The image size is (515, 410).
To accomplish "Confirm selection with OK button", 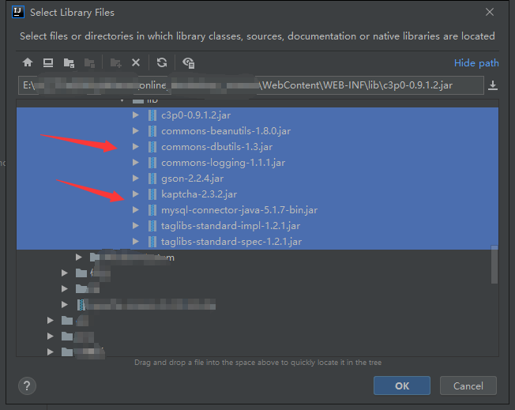I will (402, 386).
